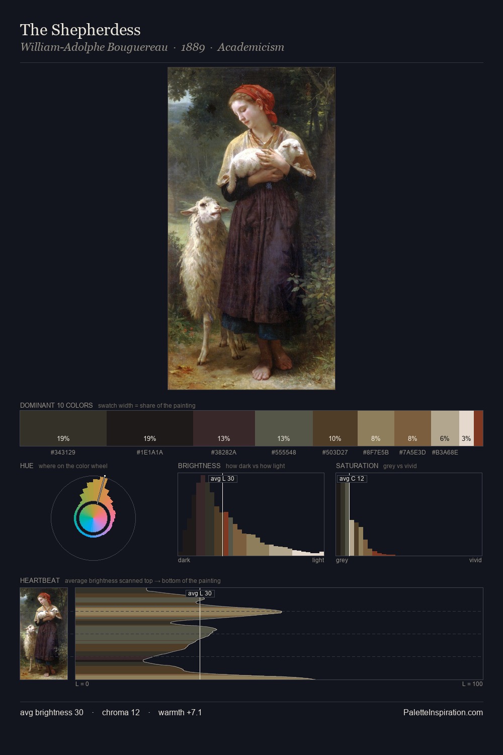This screenshot has height=755, width=503.
Task: Click the hue color wheel chart
Action: pos(93,517)
